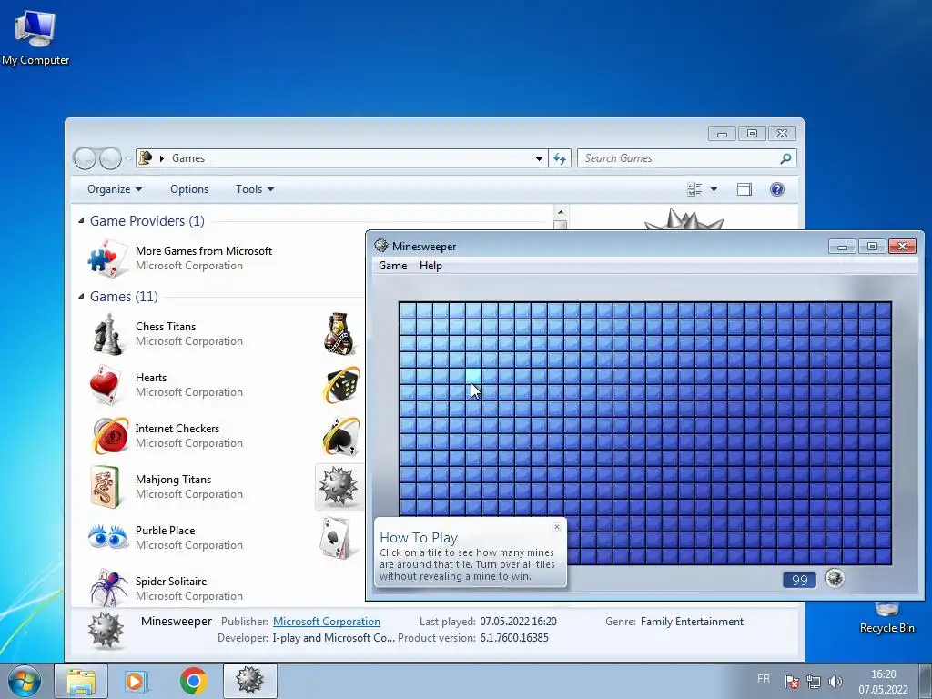Click the top-left tile of the minefield
Image resolution: width=932 pixels, height=699 pixels.
coord(407,310)
